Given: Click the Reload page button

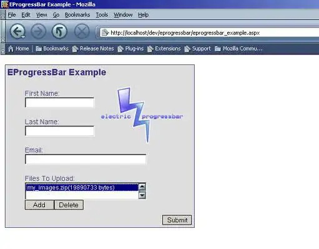Looking at the screenshot, I should (59, 31).
